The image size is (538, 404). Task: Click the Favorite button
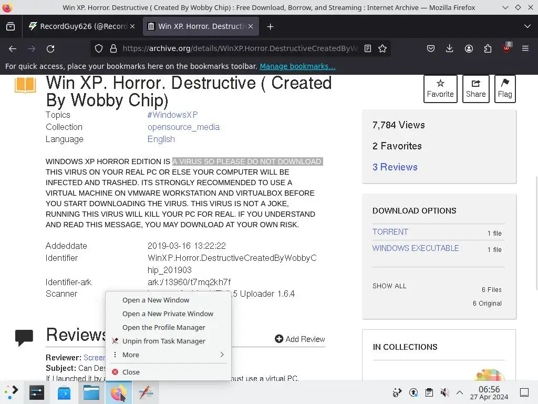tap(440, 89)
